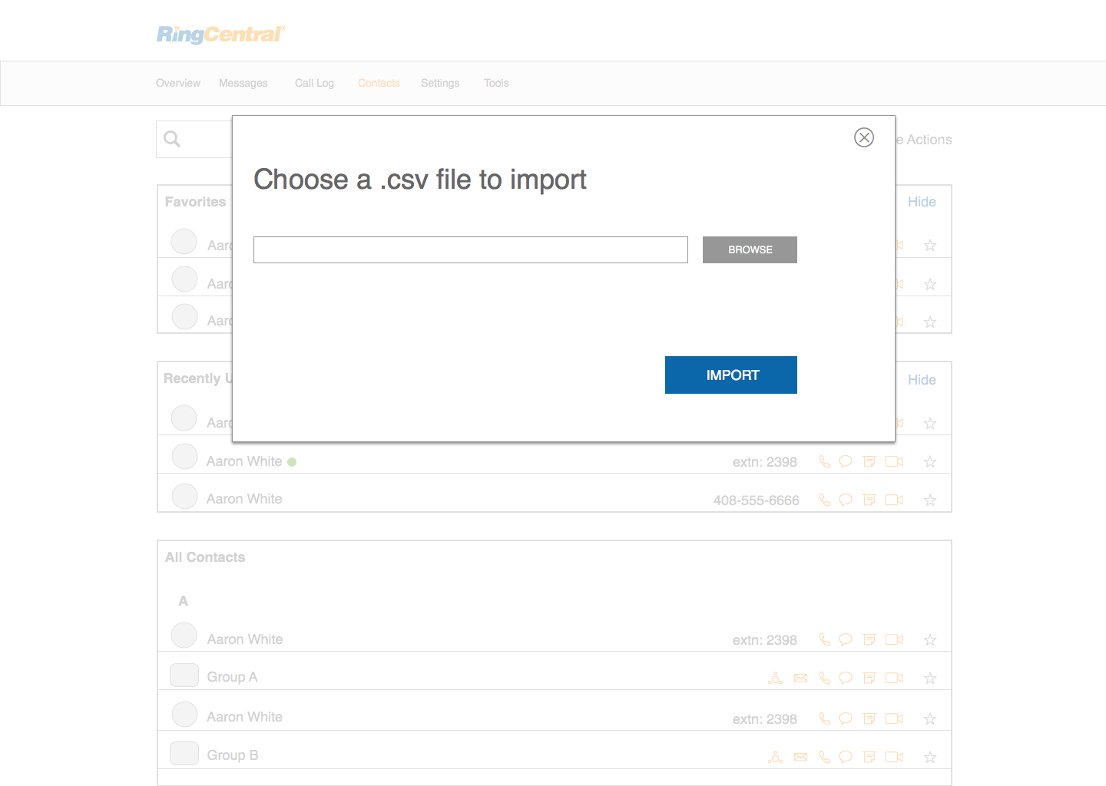
Task: Email Group A with envelope icon
Action: pos(800,678)
